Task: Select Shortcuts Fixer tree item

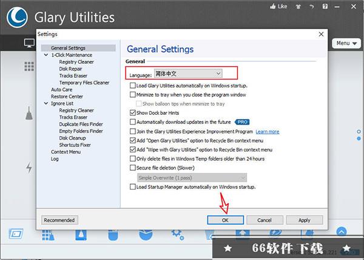Action: 75,145
